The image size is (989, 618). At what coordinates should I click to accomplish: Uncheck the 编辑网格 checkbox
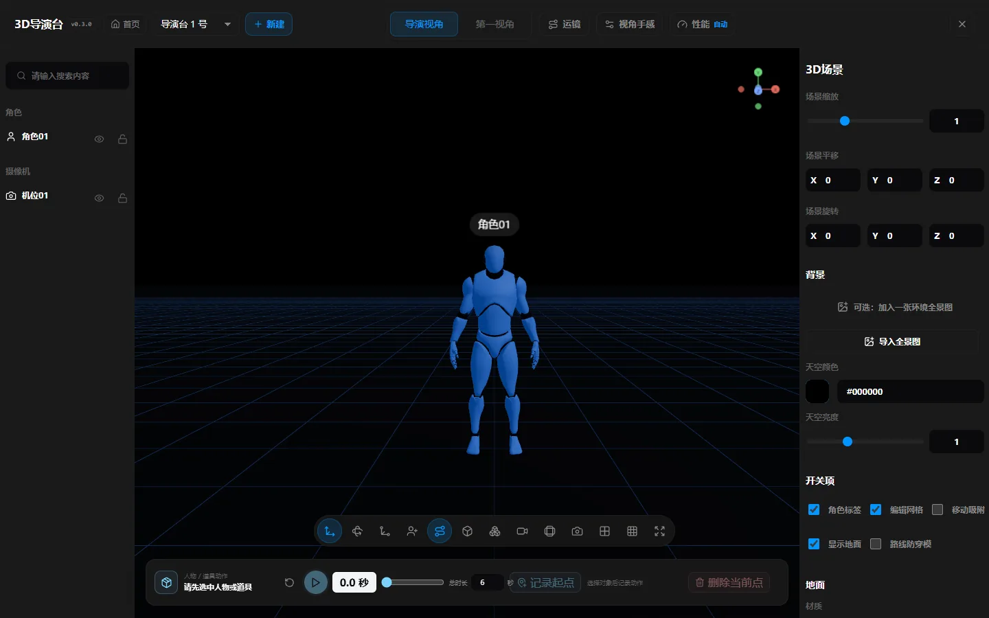[x=876, y=510]
